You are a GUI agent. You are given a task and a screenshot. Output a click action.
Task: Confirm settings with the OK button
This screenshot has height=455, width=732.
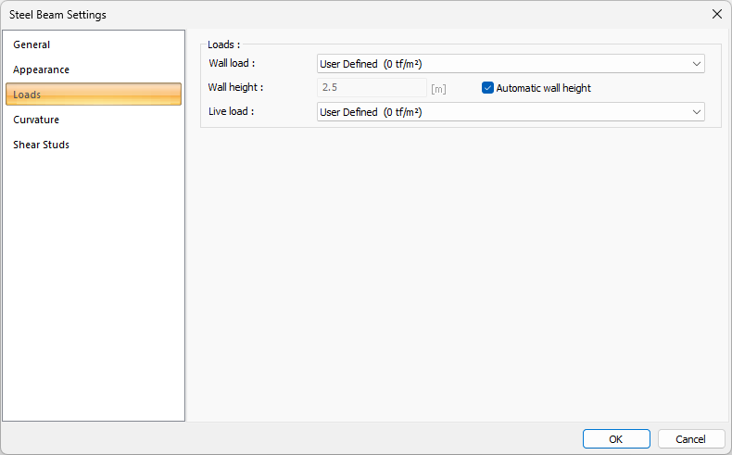[616, 438]
